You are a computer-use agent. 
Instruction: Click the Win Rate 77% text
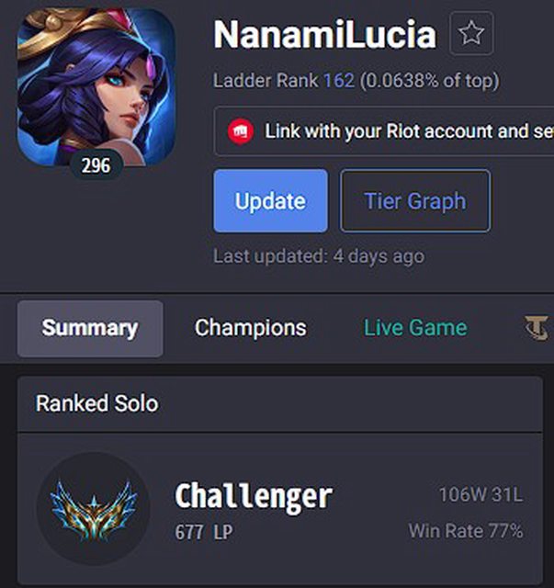coord(466,531)
